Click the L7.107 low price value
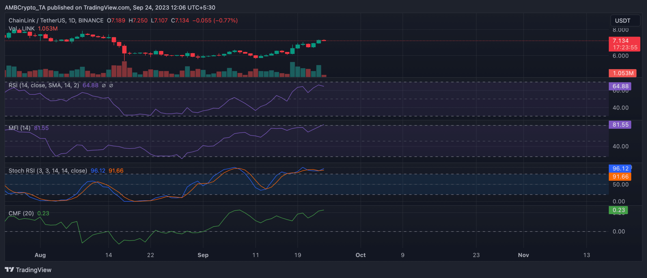This screenshot has height=278, width=647. [x=159, y=20]
